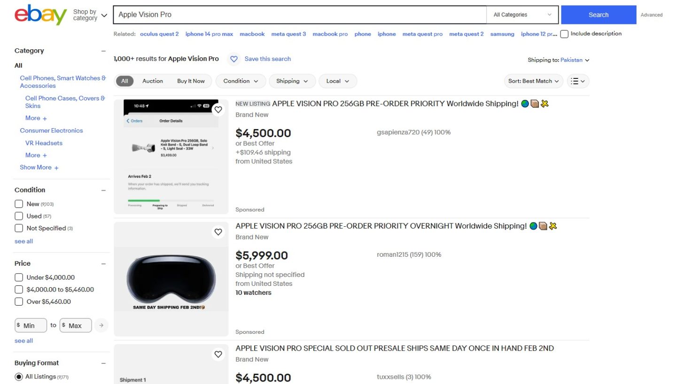Expand More under Cell Phone Cases
Image resolution: width=684 pixels, height=384 pixels.
(36, 118)
